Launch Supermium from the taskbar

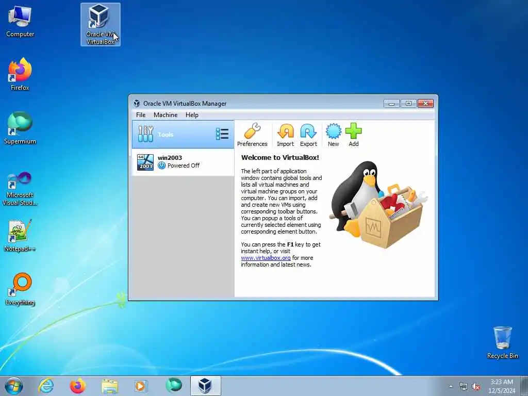(x=174, y=385)
